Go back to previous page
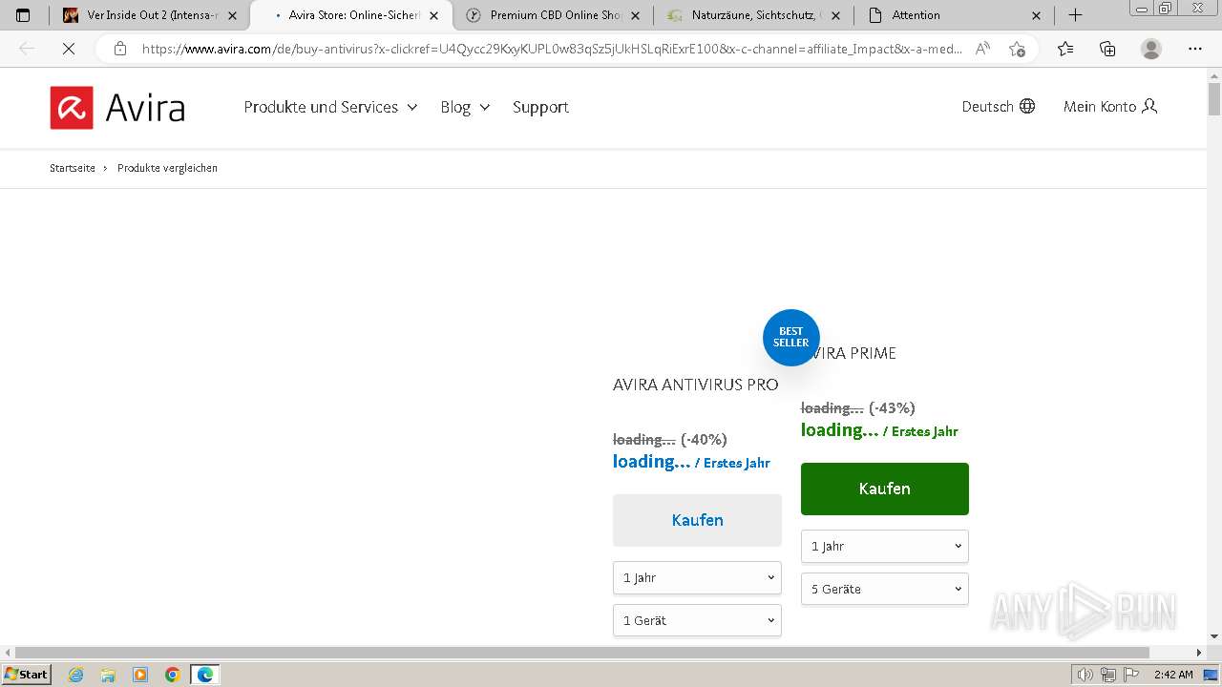 [27, 49]
